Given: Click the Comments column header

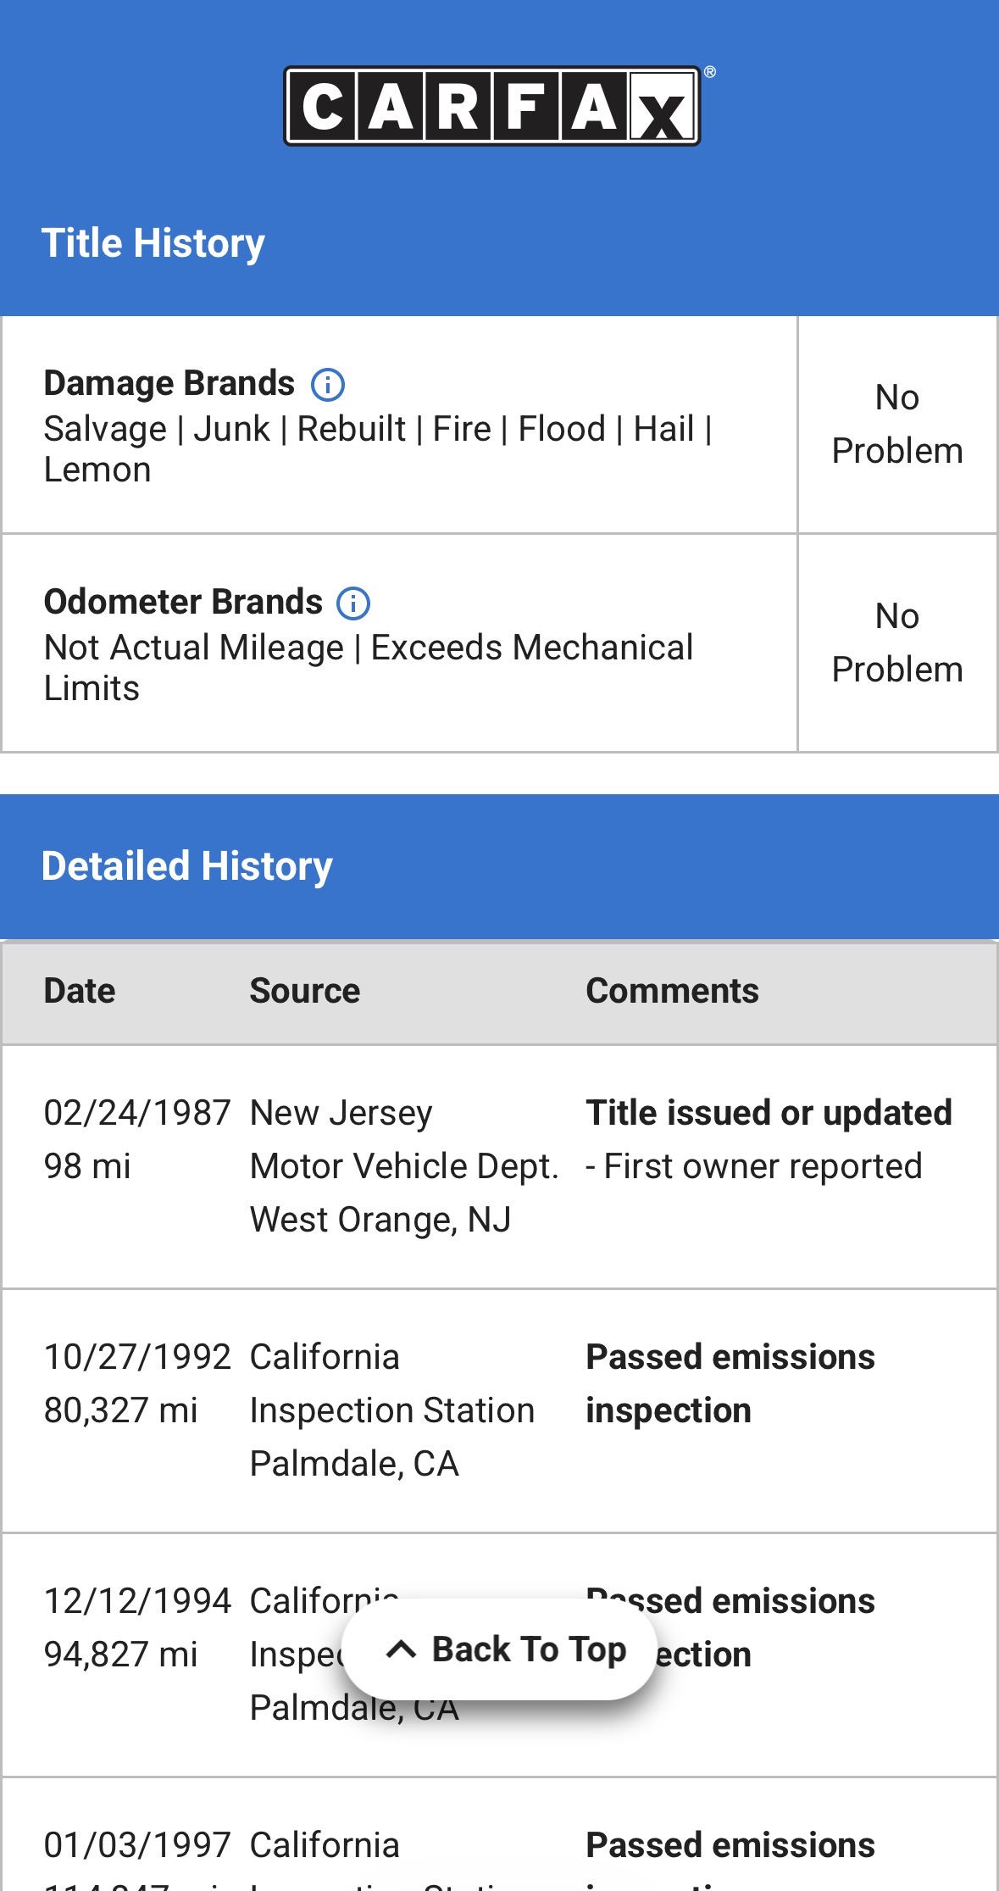Looking at the screenshot, I should (672, 991).
